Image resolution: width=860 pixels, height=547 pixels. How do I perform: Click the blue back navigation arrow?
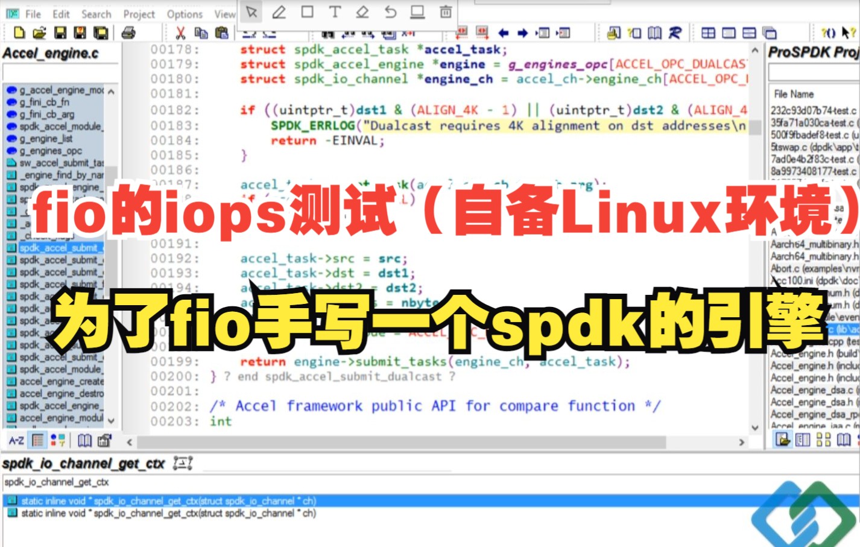504,32
